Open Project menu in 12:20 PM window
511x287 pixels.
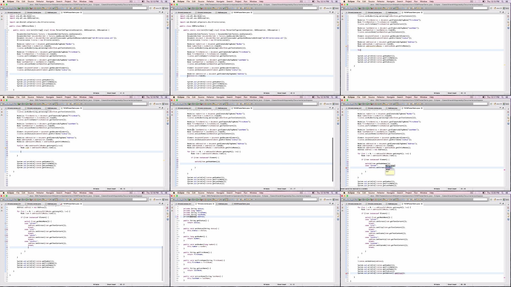pos(409,193)
